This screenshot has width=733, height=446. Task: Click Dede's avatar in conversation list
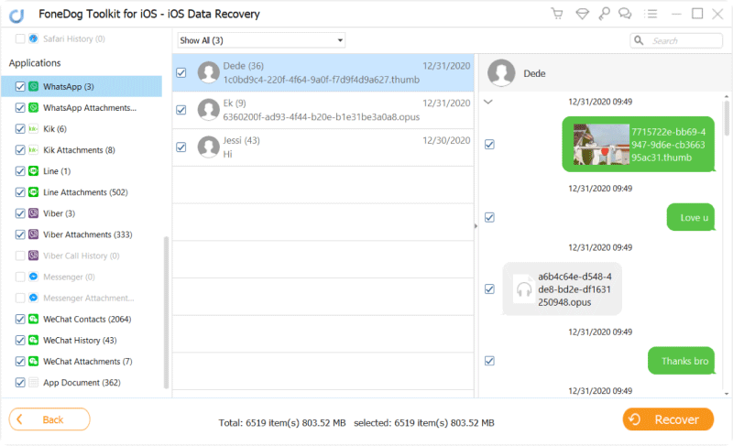pos(209,72)
